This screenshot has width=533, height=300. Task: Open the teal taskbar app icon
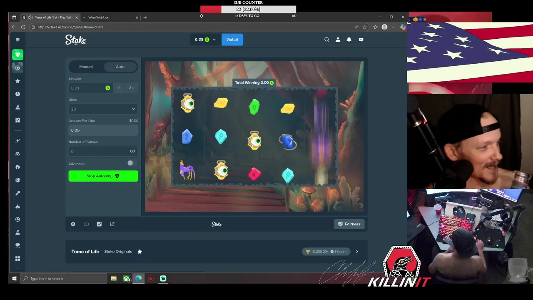tap(163, 278)
